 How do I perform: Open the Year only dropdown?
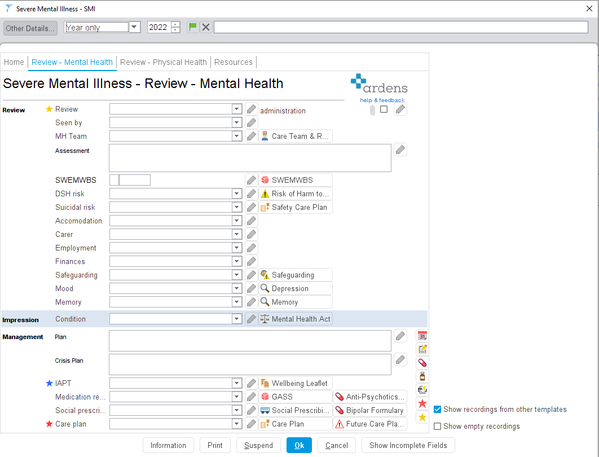pyautogui.click(x=134, y=27)
